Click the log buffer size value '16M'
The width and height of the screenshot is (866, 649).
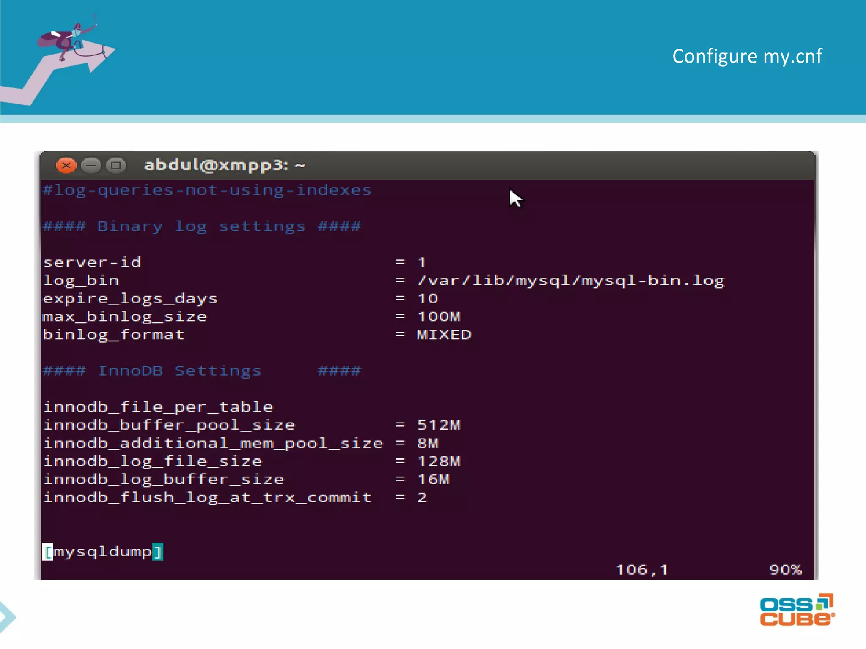[433, 480]
